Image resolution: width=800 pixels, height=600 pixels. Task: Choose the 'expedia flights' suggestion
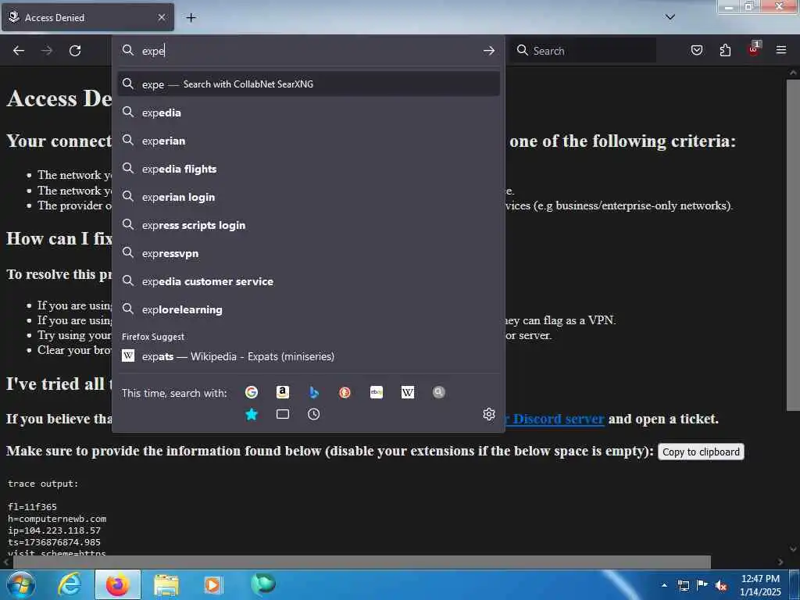click(309, 169)
